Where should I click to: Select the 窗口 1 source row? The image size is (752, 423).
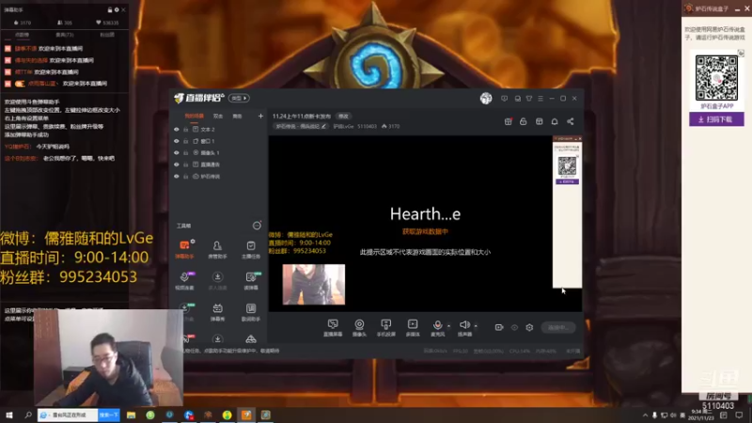pyautogui.click(x=218, y=141)
